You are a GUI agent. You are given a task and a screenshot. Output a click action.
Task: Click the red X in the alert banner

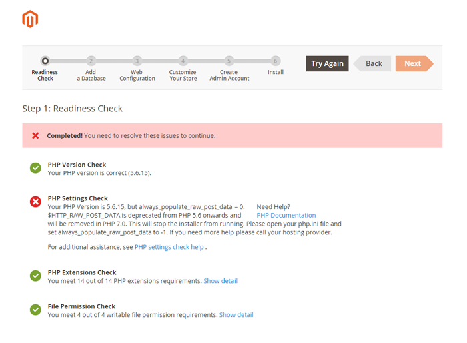pos(35,135)
